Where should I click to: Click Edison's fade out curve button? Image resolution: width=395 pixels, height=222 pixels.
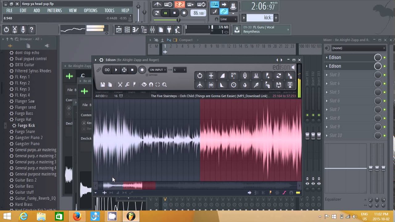pos(222,85)
